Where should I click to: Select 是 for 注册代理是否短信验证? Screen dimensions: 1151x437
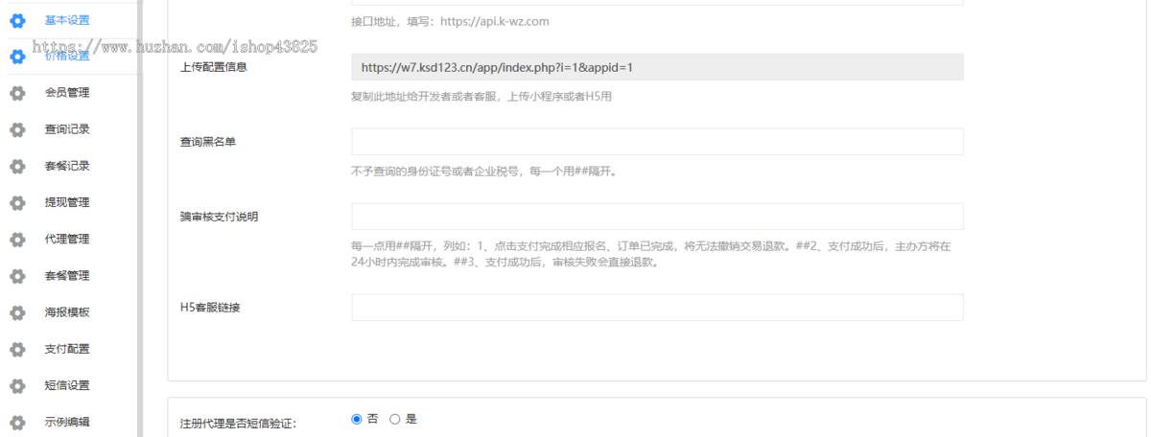[394, 419]
